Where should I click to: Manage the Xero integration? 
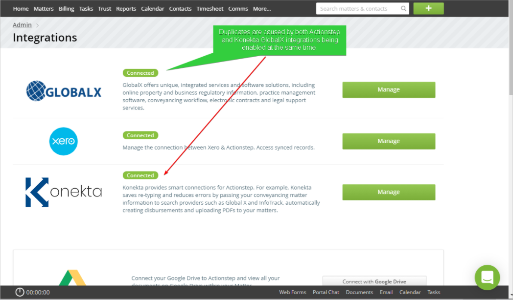[x=389, y=141]
